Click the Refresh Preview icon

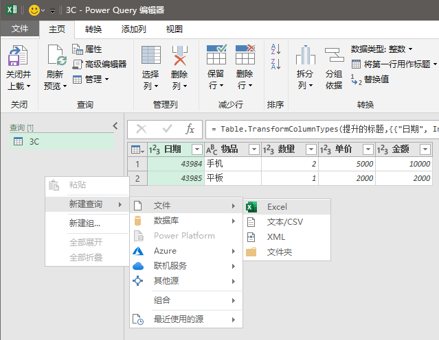pyautogui.click(x=57, y=55)
